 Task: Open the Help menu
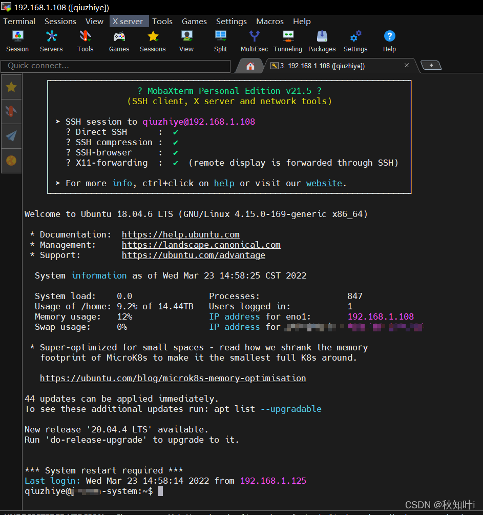point(302,22)
